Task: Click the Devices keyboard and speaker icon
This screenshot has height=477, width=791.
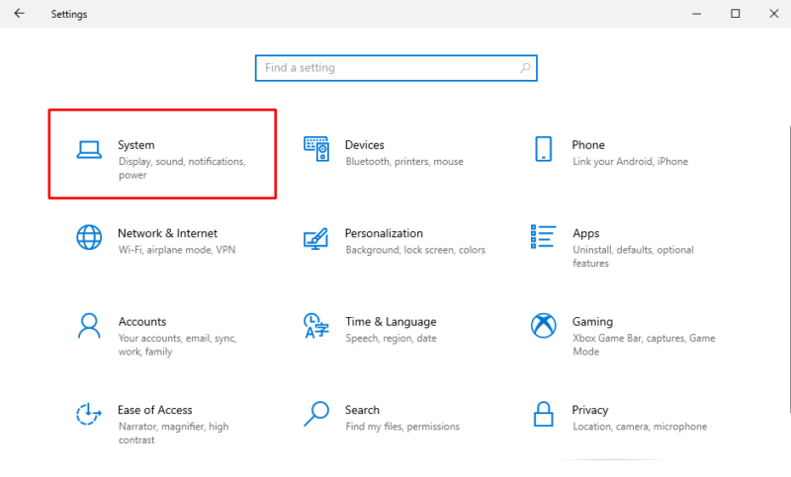Action: point(315,150)
